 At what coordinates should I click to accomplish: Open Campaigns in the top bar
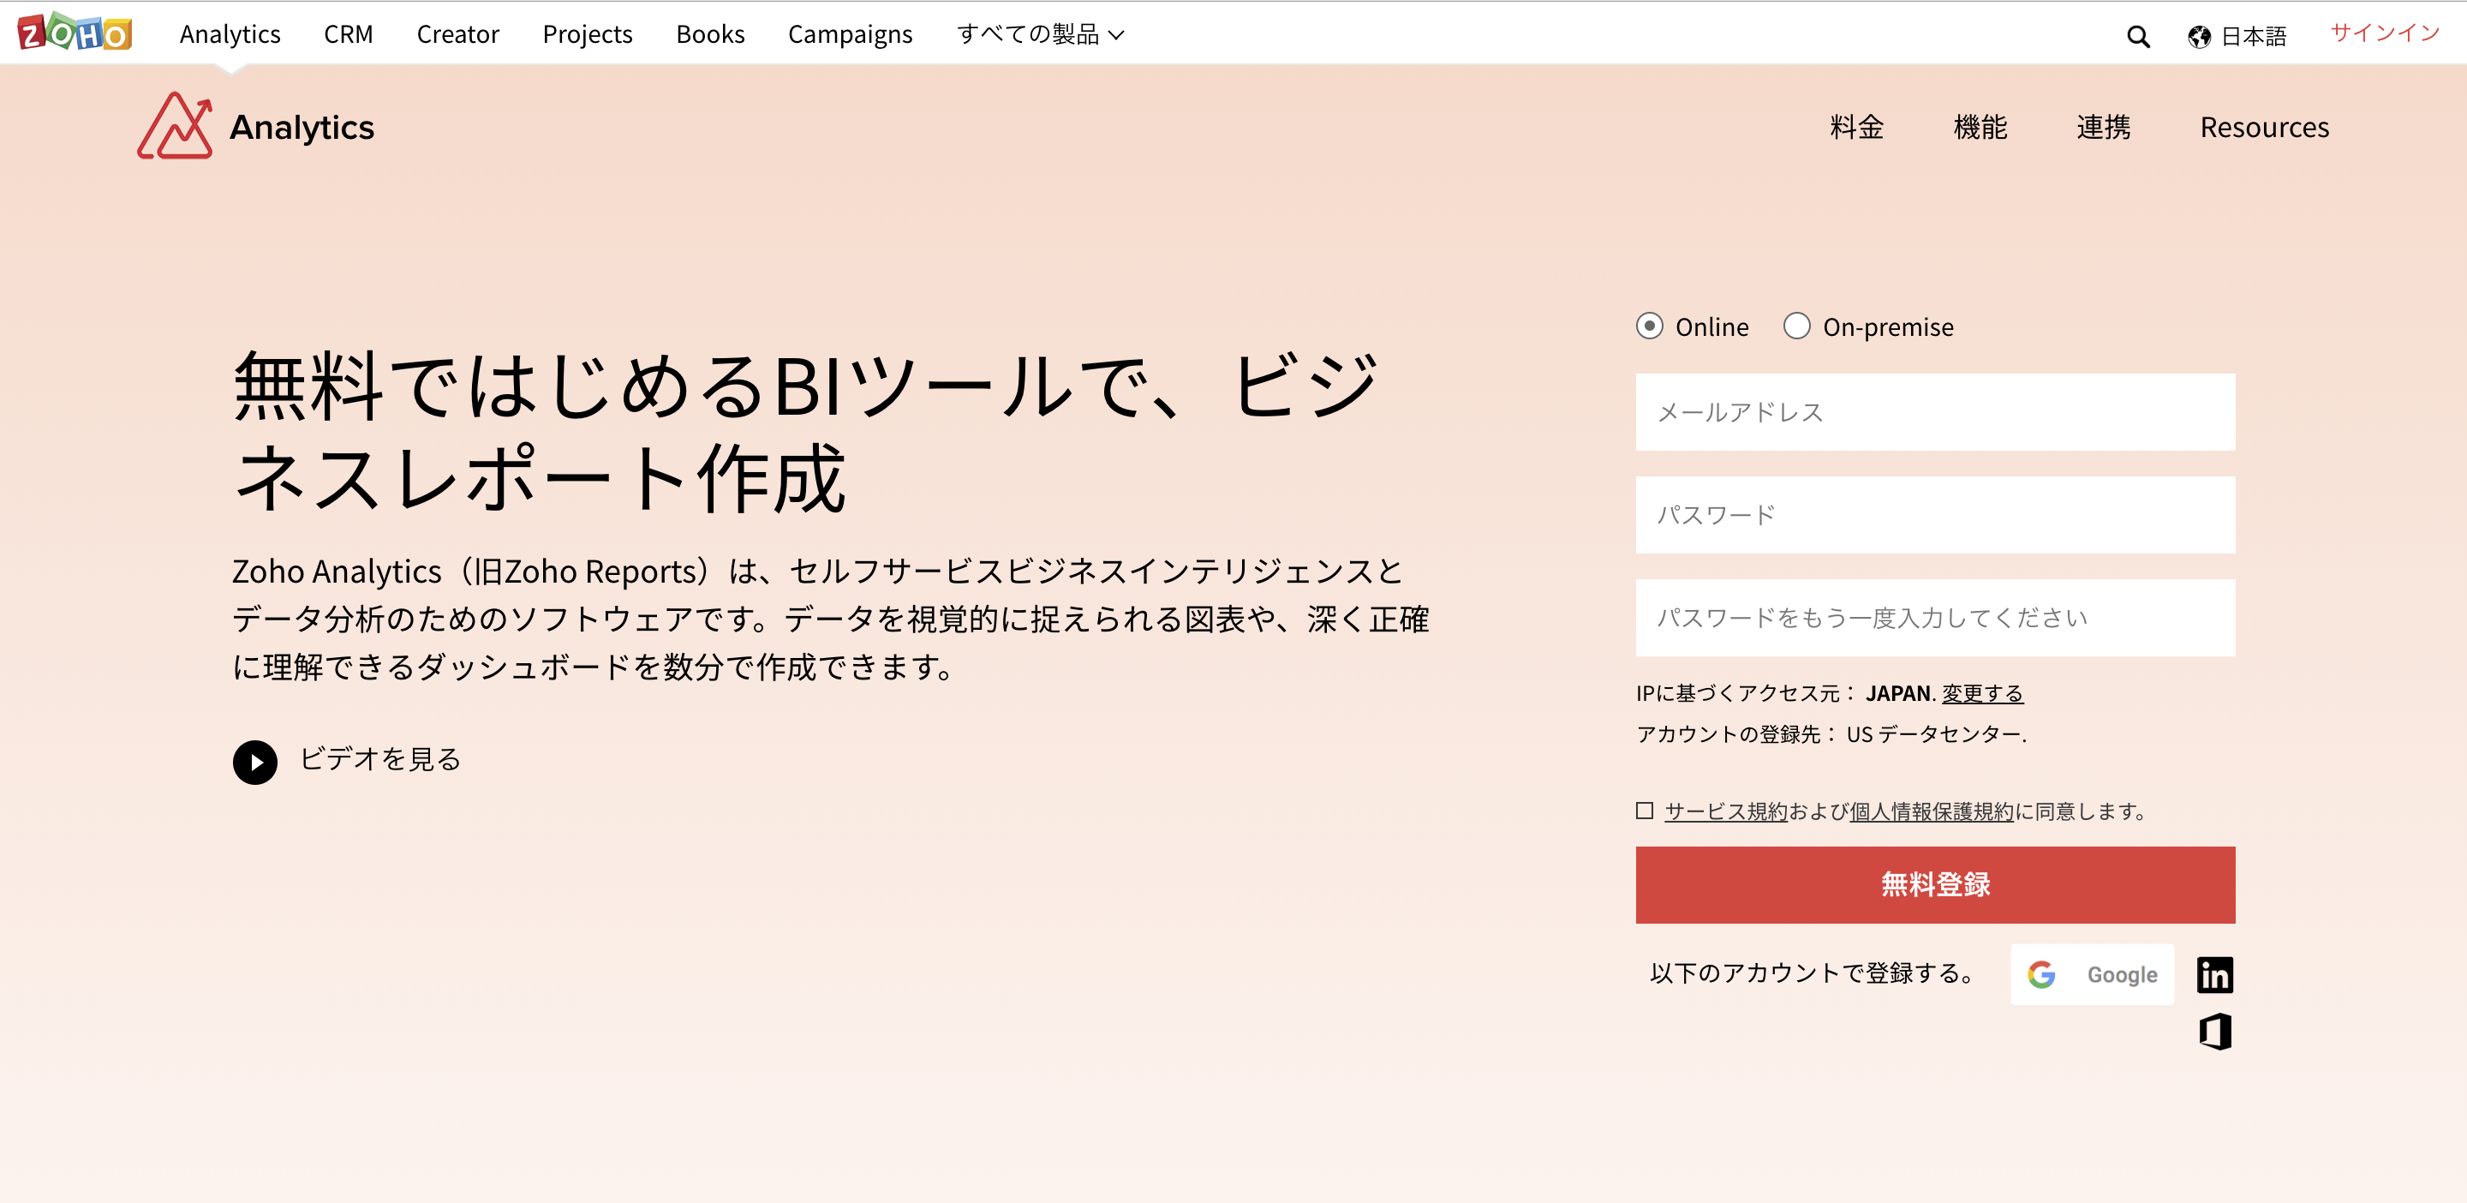[x=850, y=34]
